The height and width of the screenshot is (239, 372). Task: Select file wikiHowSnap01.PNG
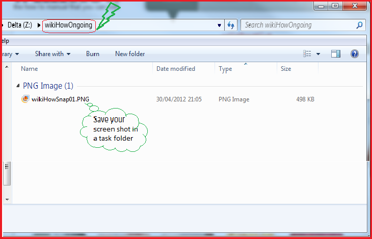(61, 99)
